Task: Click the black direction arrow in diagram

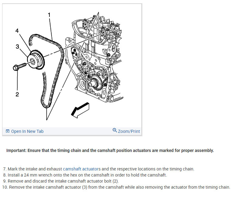Action: (x=80, y=110)
